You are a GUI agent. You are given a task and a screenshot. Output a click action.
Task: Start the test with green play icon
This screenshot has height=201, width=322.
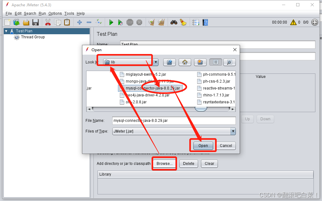pyautogui.click(x=111, y=22)
